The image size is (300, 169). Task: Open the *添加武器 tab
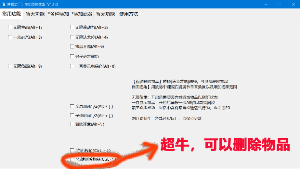[82, 14]
